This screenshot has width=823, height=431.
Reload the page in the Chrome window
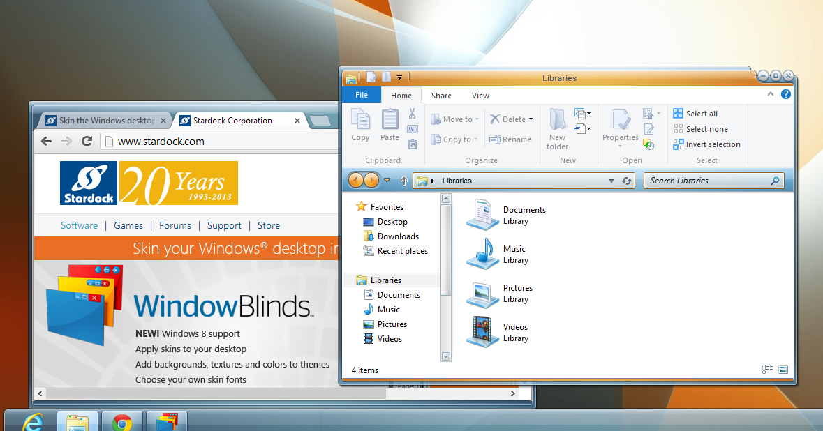[x=87, y=141]
